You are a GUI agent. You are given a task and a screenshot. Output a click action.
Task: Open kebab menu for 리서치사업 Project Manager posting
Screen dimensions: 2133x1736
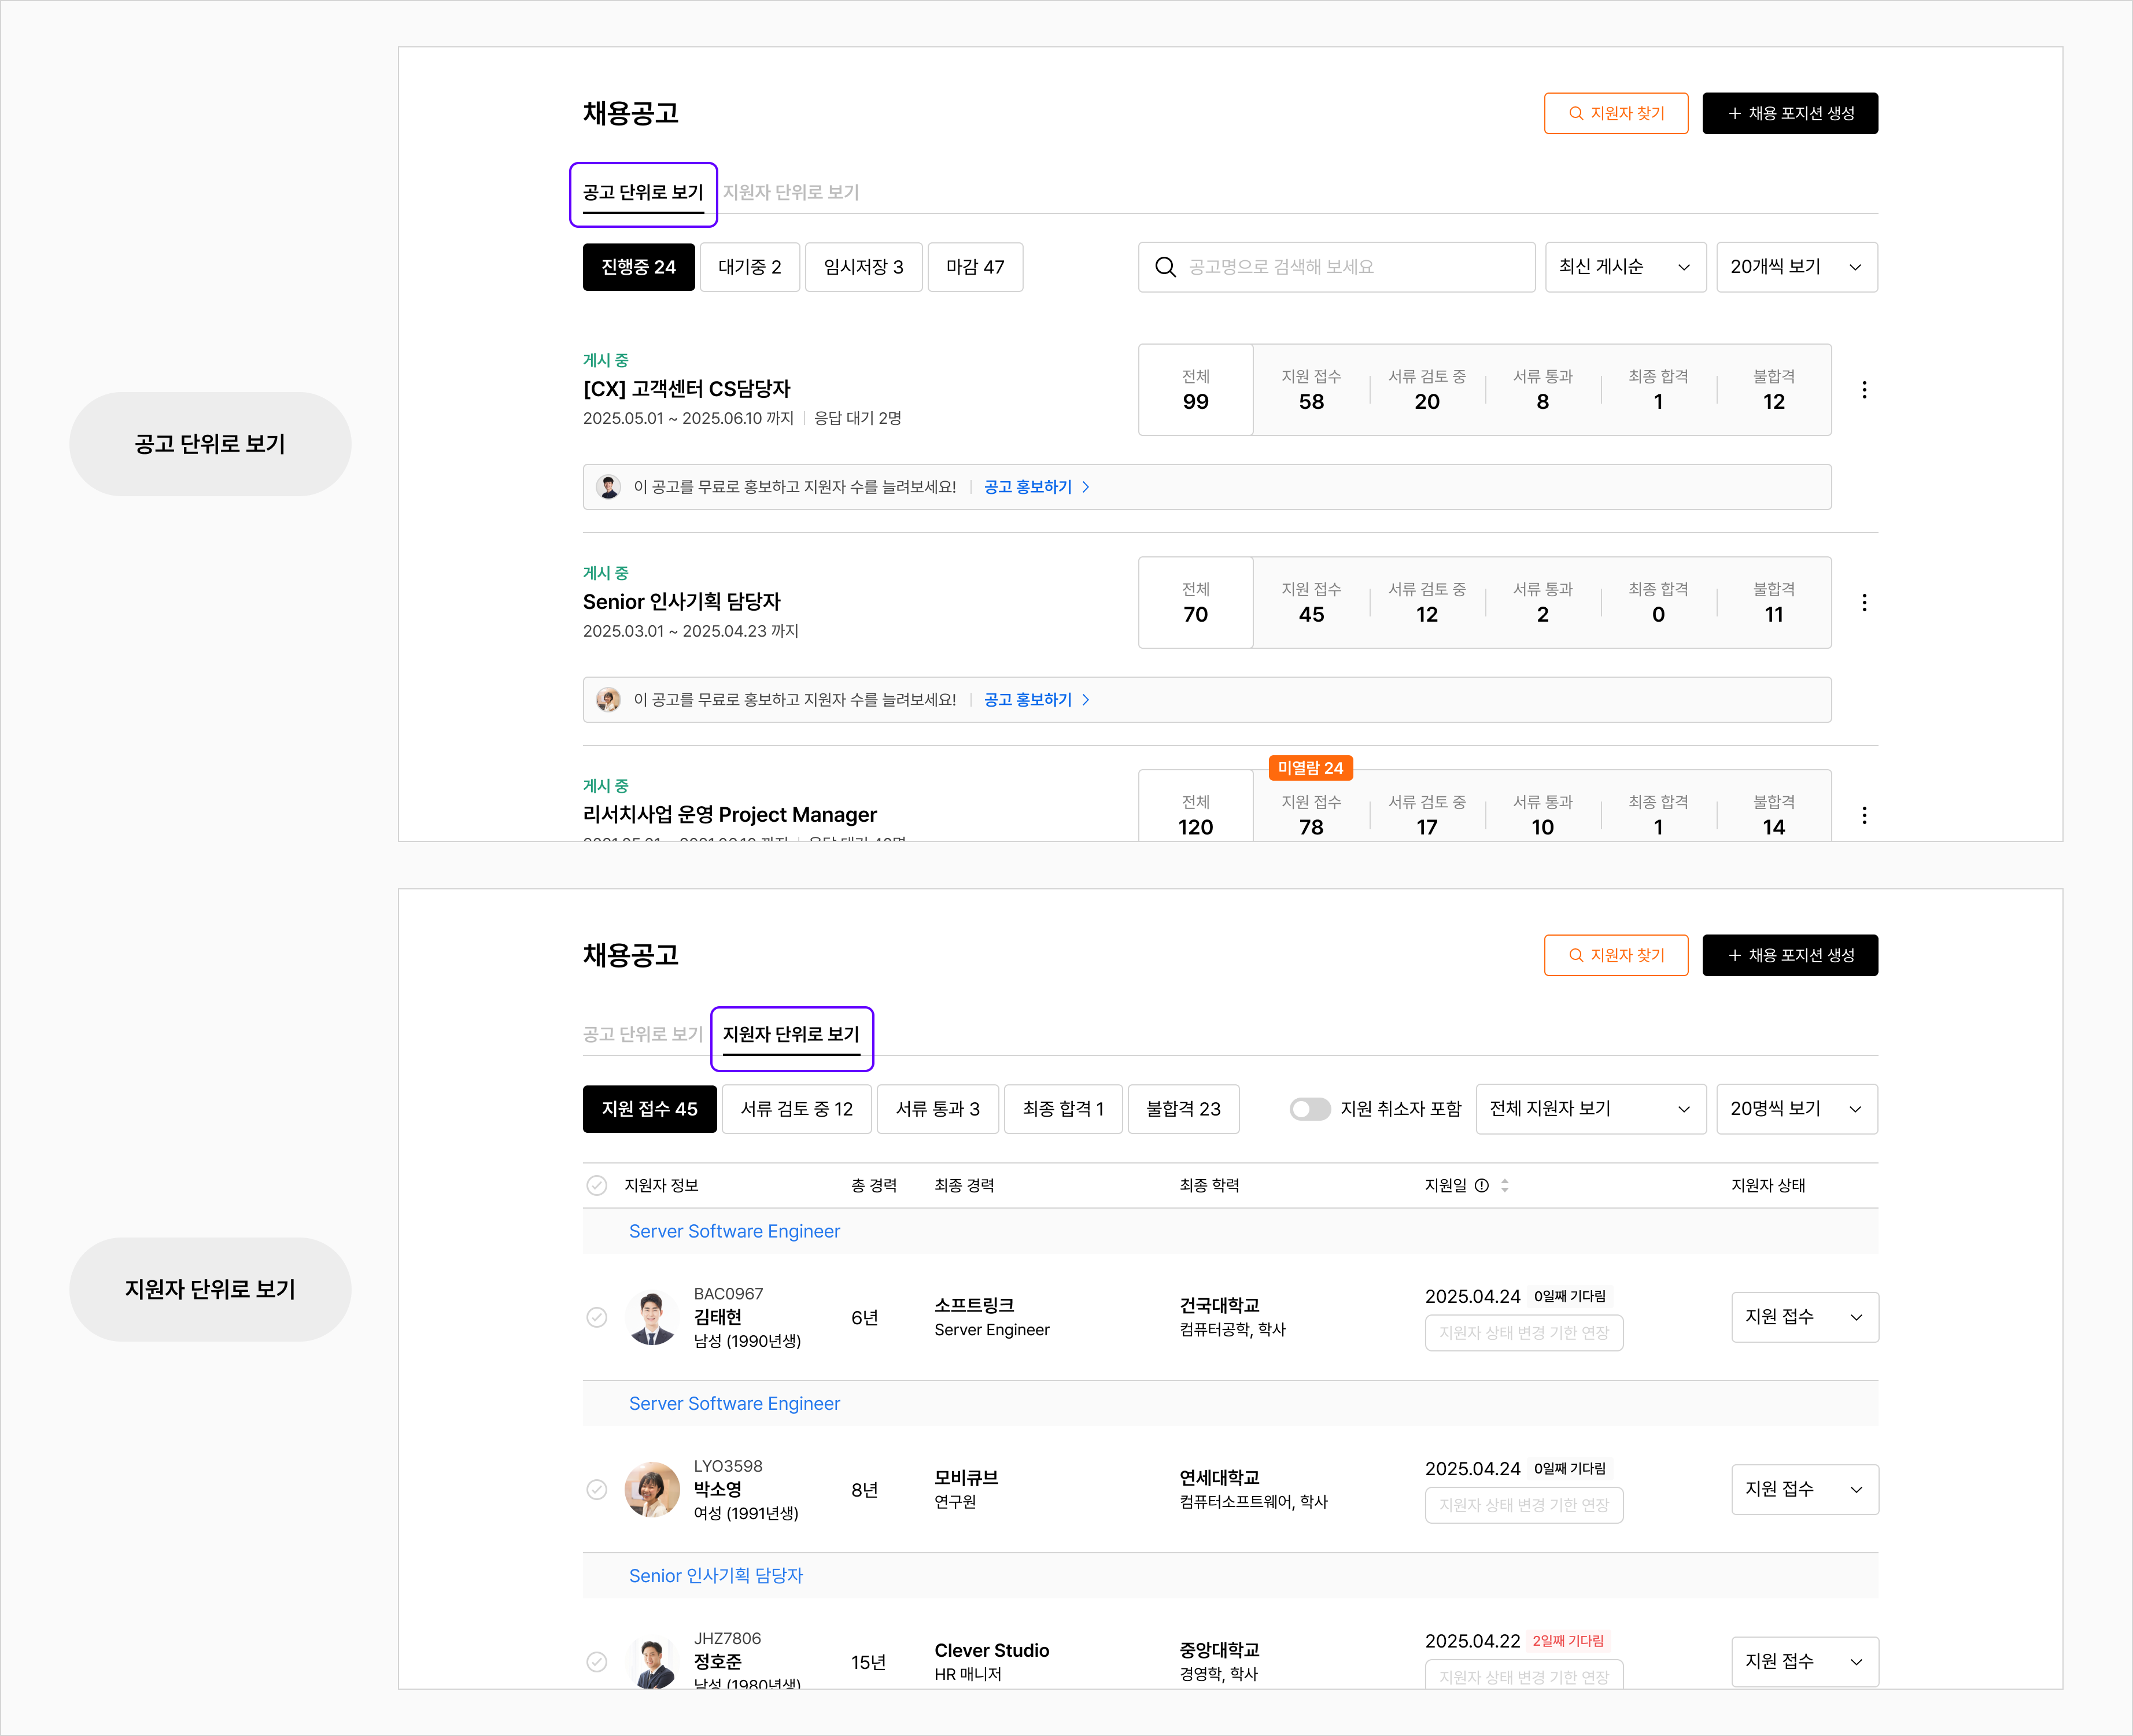pyautogui.click(x=1863, y=816)
